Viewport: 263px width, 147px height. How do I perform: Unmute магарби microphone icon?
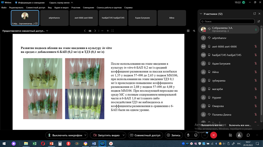pos(256,89)
